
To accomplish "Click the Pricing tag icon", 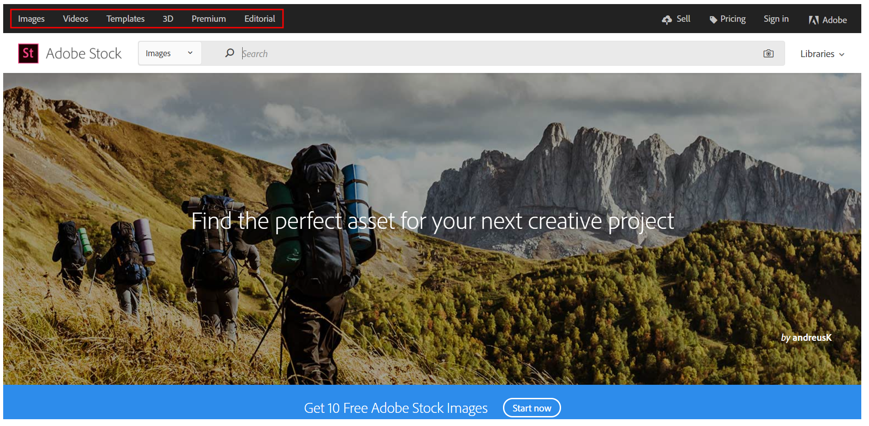I will 713,19.
